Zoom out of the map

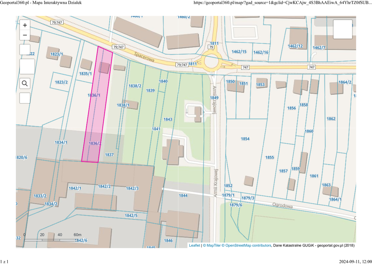coord(25,35)
